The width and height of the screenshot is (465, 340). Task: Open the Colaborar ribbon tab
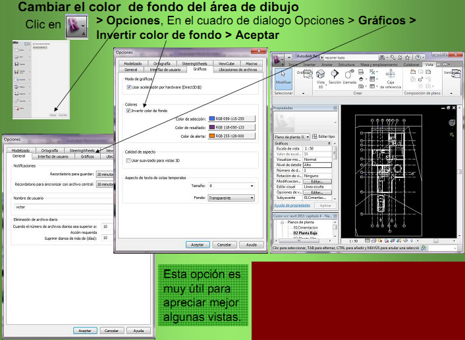pos(410,65)
